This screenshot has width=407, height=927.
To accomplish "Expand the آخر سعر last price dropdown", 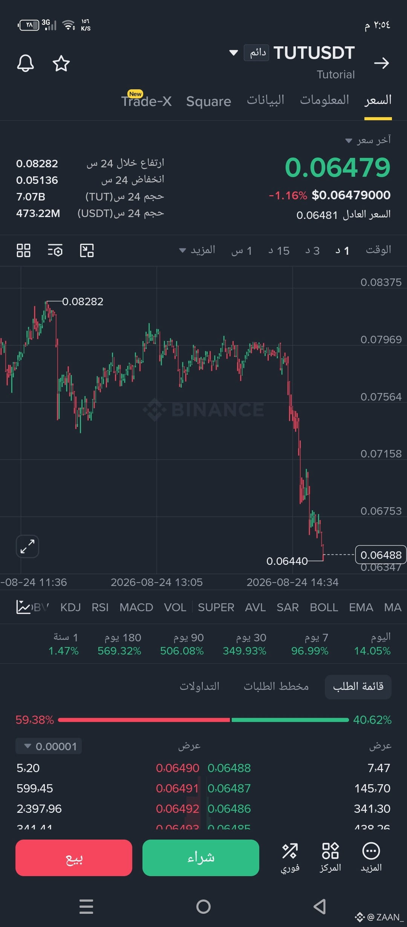I will 368,140.
